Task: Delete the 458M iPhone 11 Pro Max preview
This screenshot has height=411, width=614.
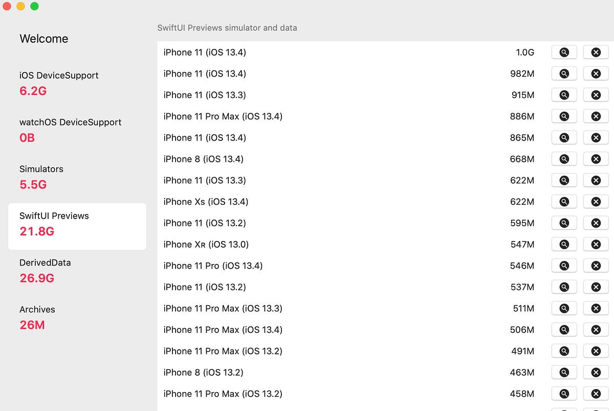Action: tap(596, 394)
